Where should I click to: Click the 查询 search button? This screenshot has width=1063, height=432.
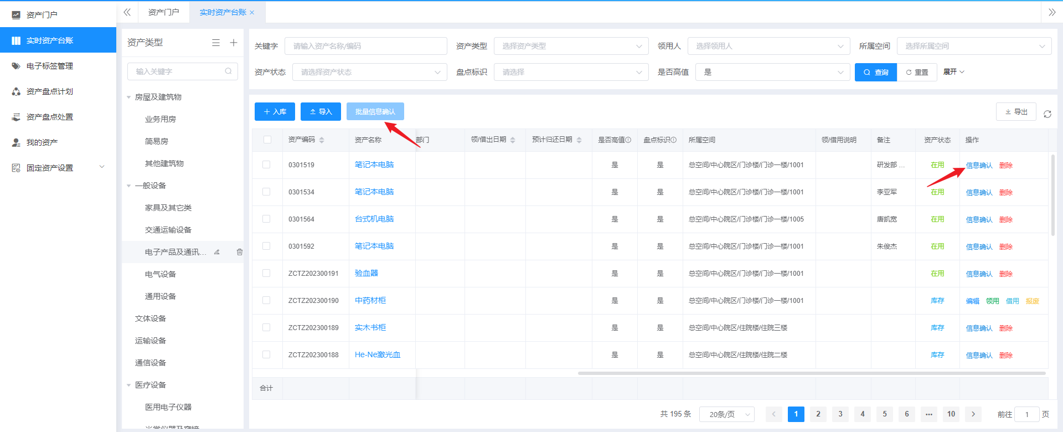875,72
